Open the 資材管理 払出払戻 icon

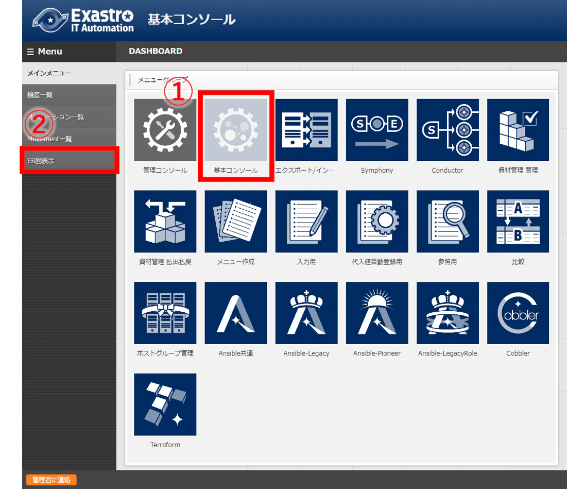tap(165, 222)
